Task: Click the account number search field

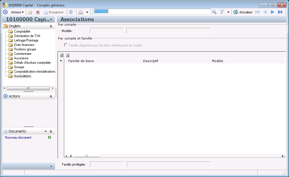Action: point(152,12)
